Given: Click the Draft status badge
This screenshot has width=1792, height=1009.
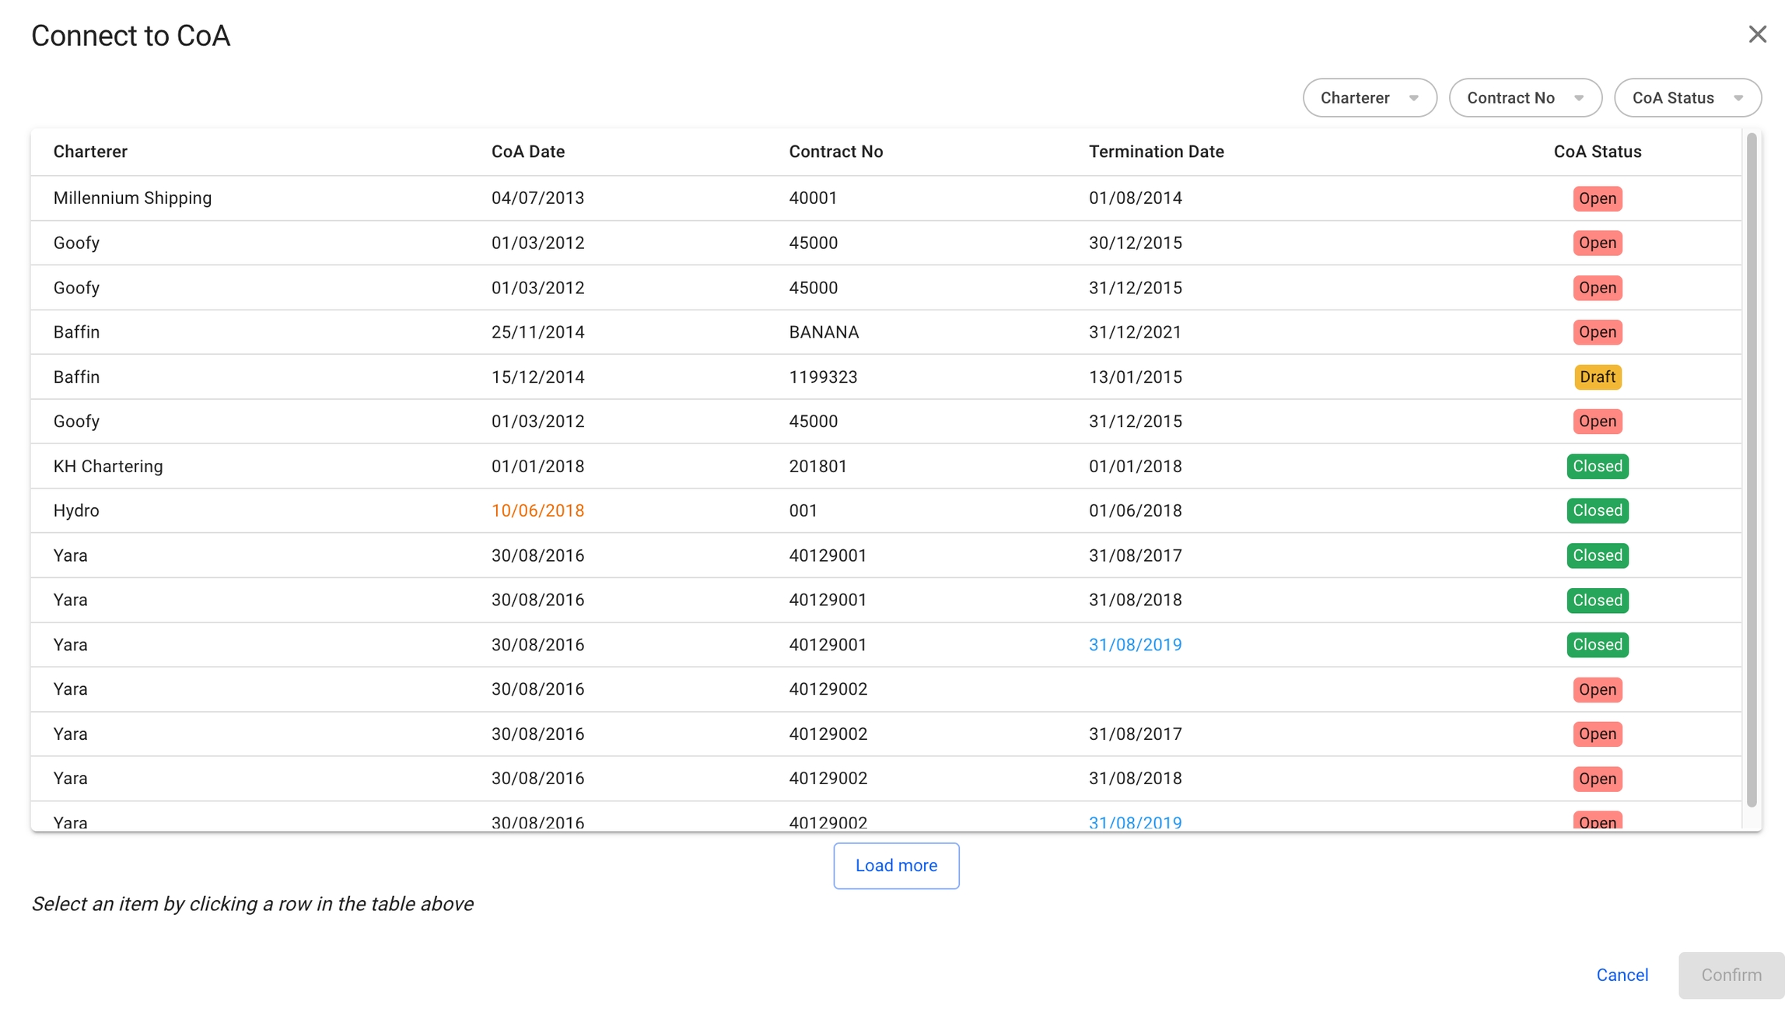Looking at the screenshot, I should pos(1597,377).
